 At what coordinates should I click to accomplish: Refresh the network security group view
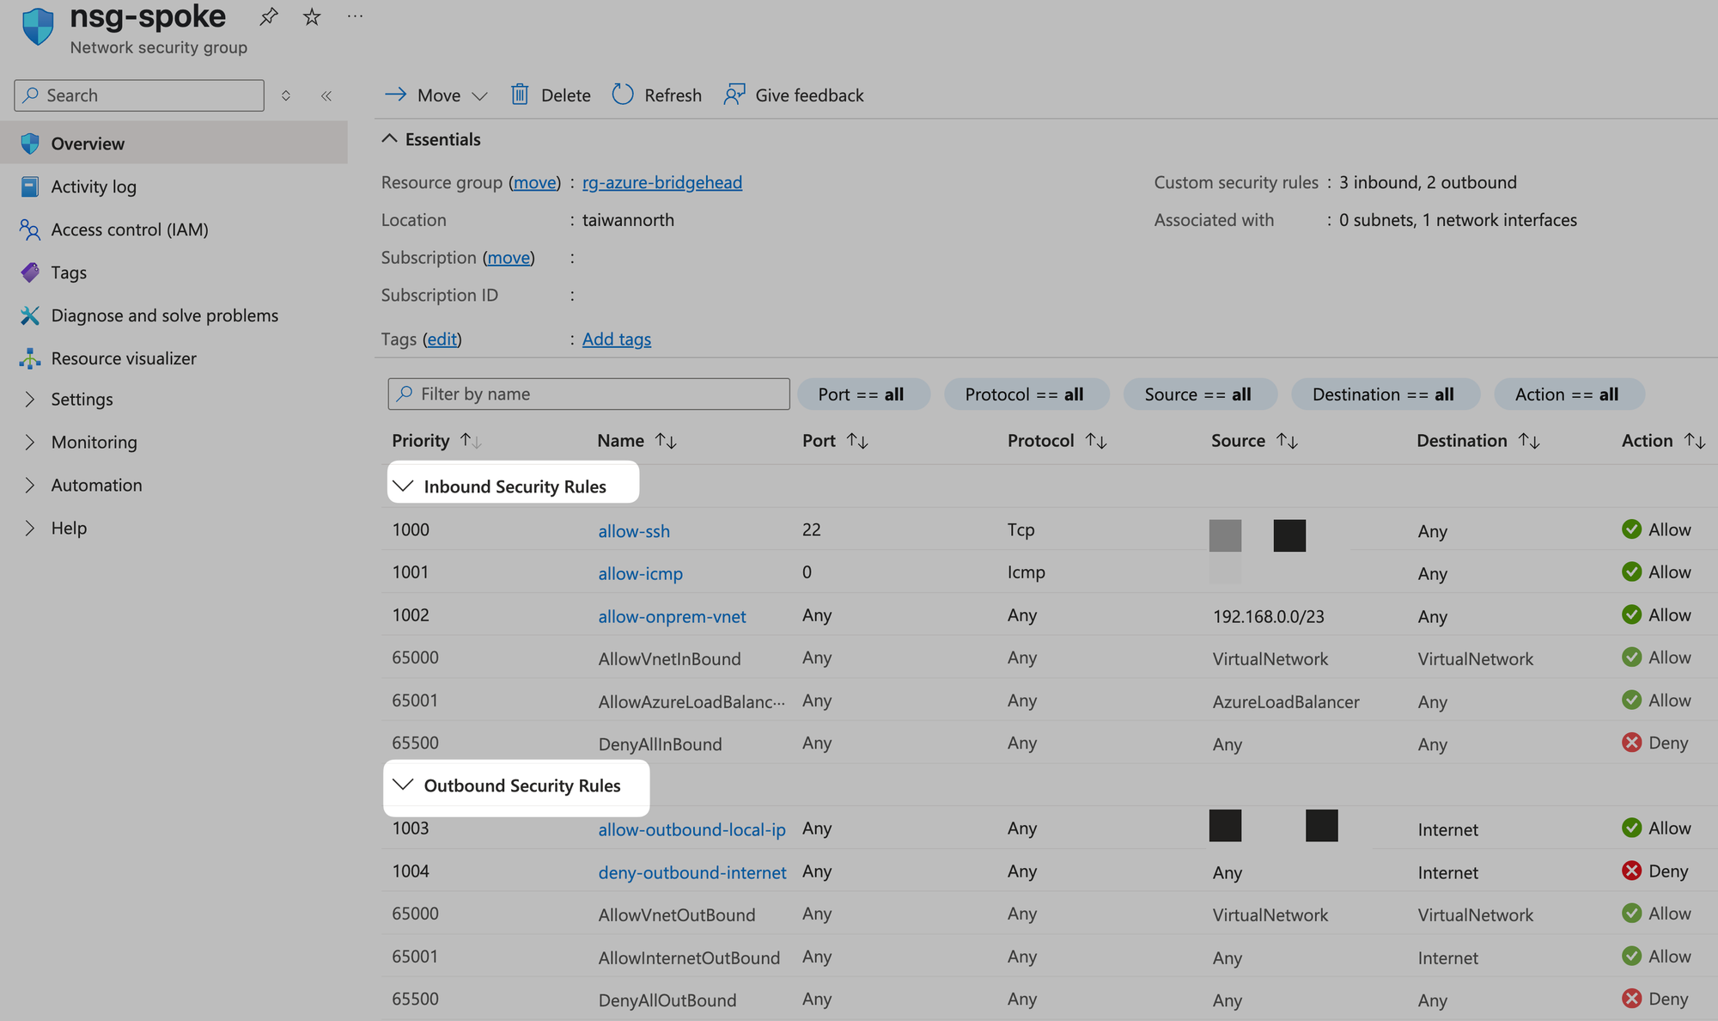(x=657, y=95)
